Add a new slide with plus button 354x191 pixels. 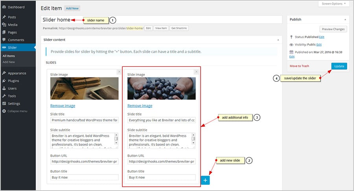(205, 180)
